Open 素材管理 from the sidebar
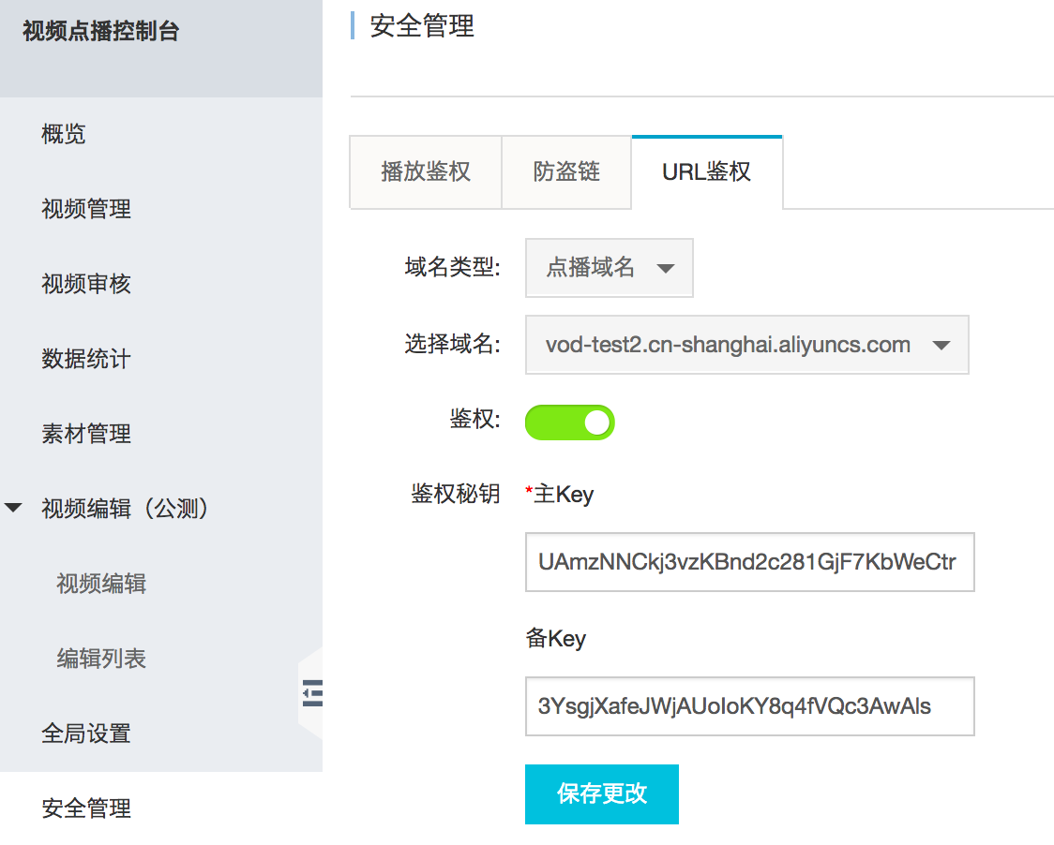 click(x=86, y=434)
